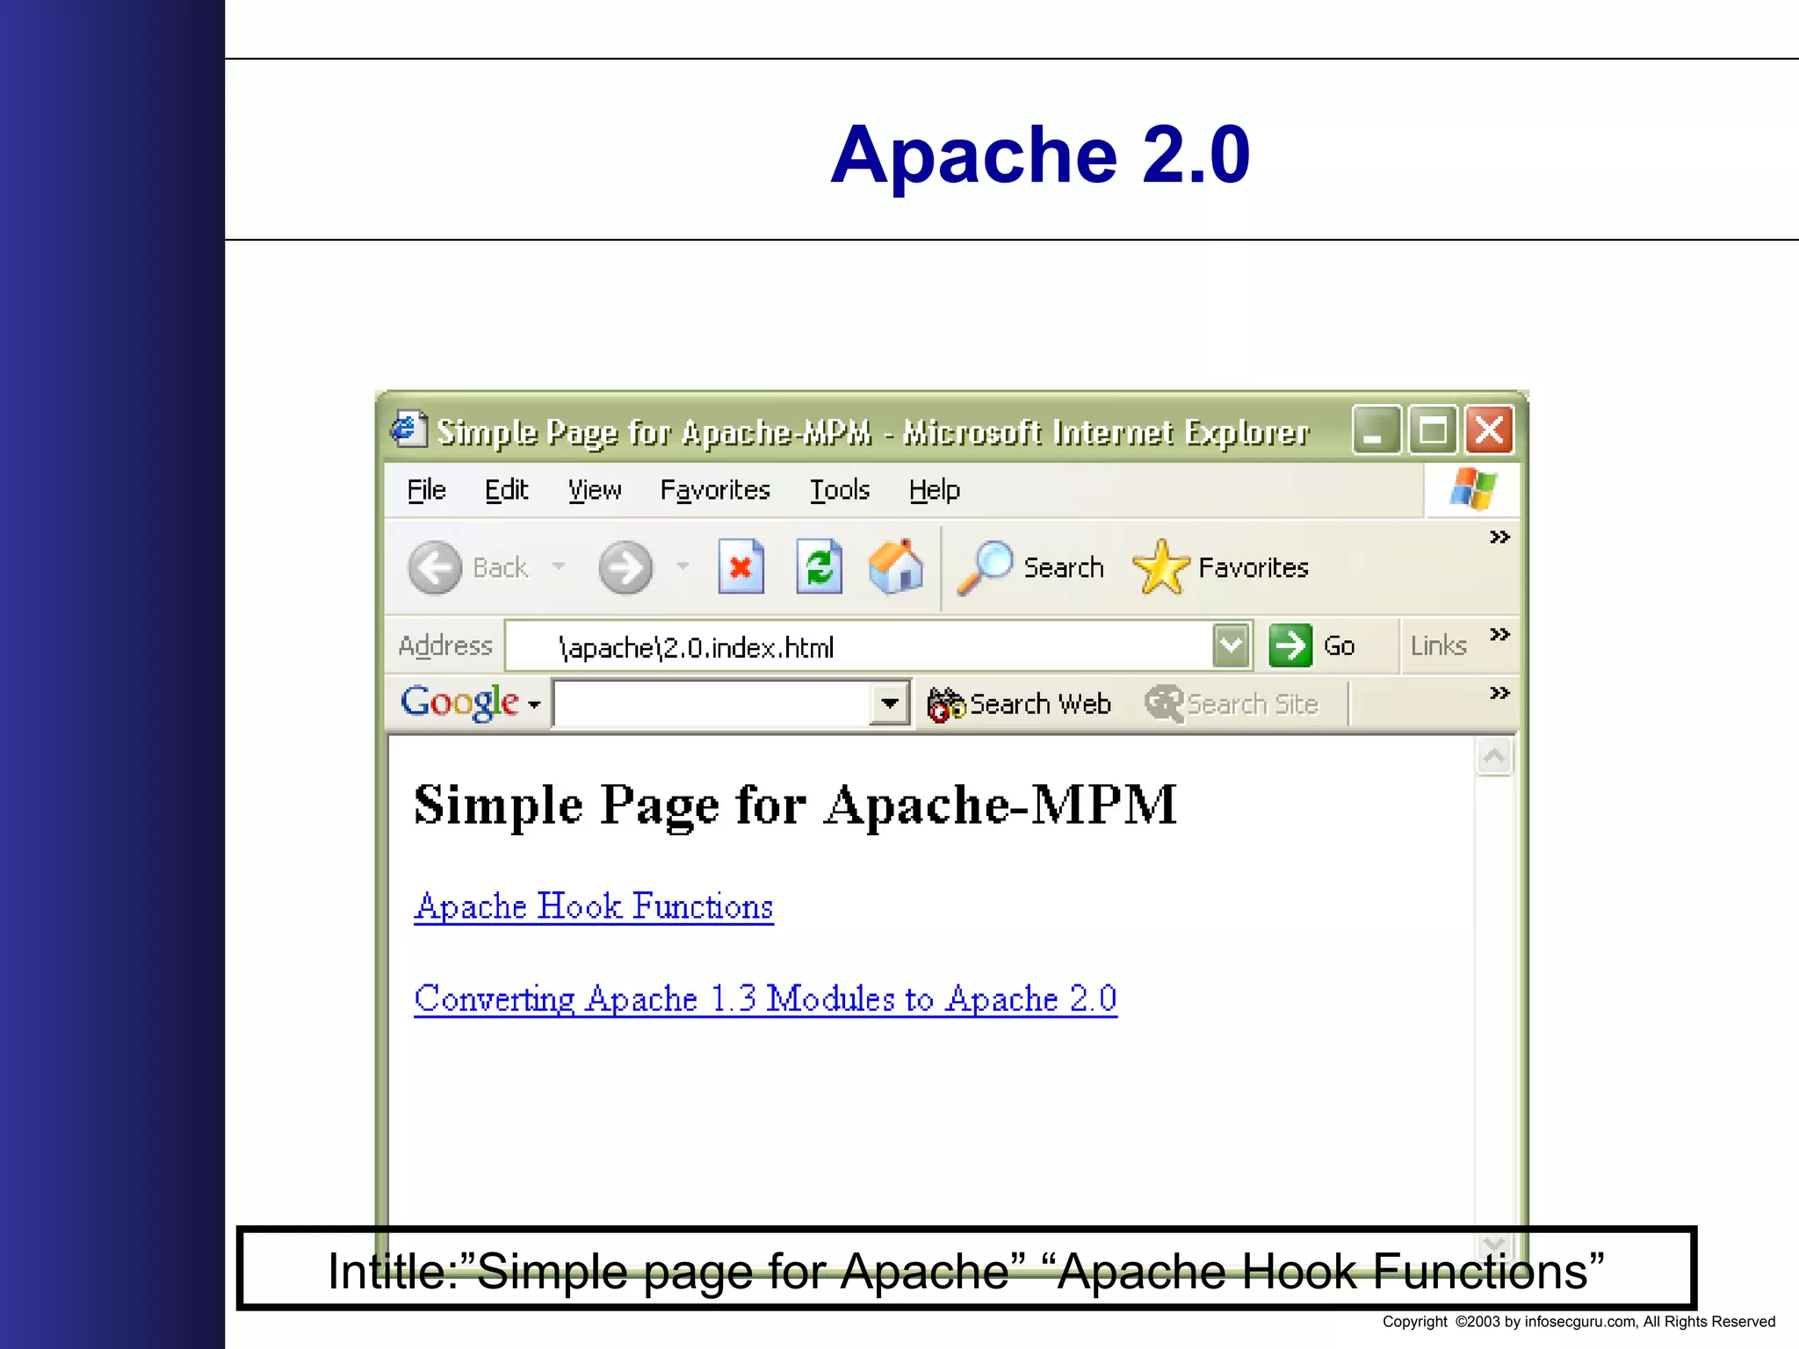Viewport: 1799px width, 1349px height.
Task: Expand Google search box dropdown arrow
Action: [889, 703]
